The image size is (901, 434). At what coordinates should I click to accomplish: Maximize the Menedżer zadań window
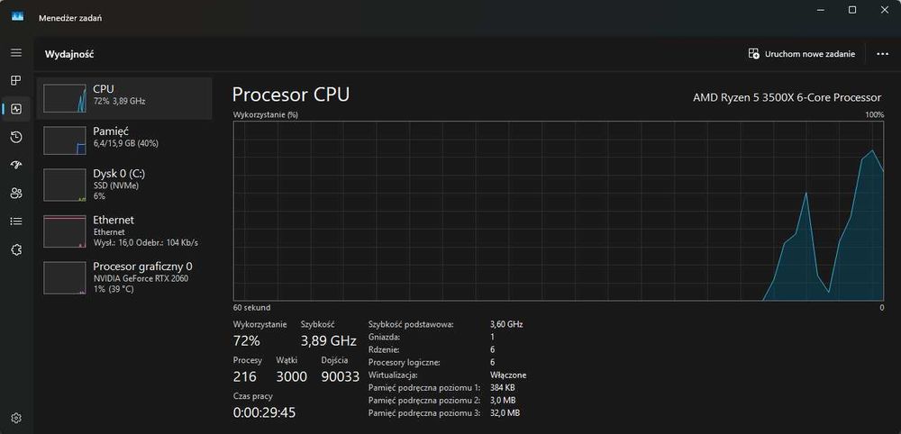pos(852,10)
